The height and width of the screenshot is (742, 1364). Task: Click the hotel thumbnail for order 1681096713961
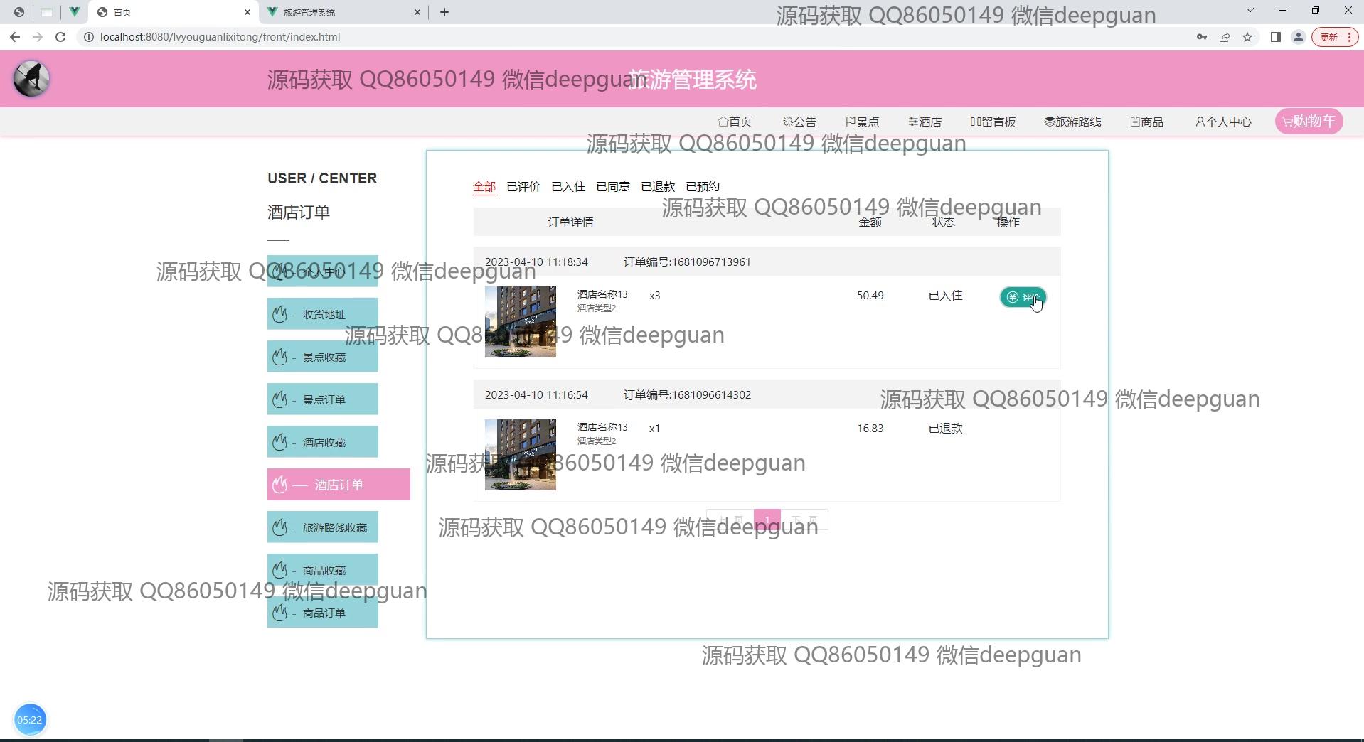pos(520,321)
